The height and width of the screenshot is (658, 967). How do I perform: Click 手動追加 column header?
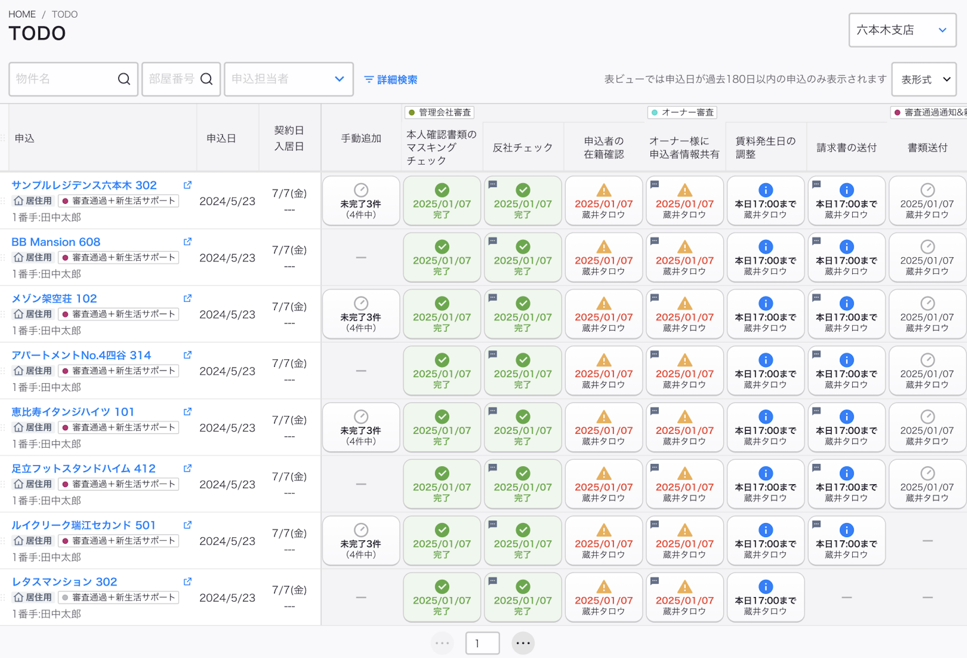(361, 138)
